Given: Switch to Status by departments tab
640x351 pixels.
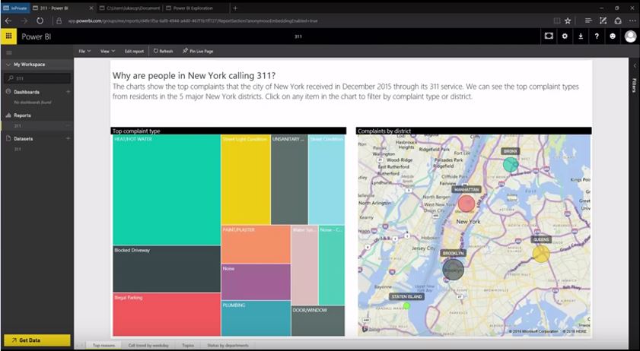Looking at the screenshot, I should click(228, 345).
